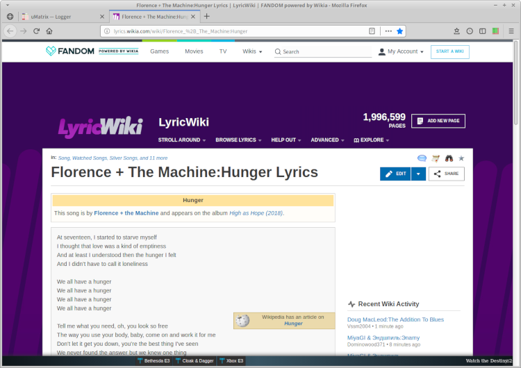
Task: Show the sidebar panel
Action: pos(483,31)
